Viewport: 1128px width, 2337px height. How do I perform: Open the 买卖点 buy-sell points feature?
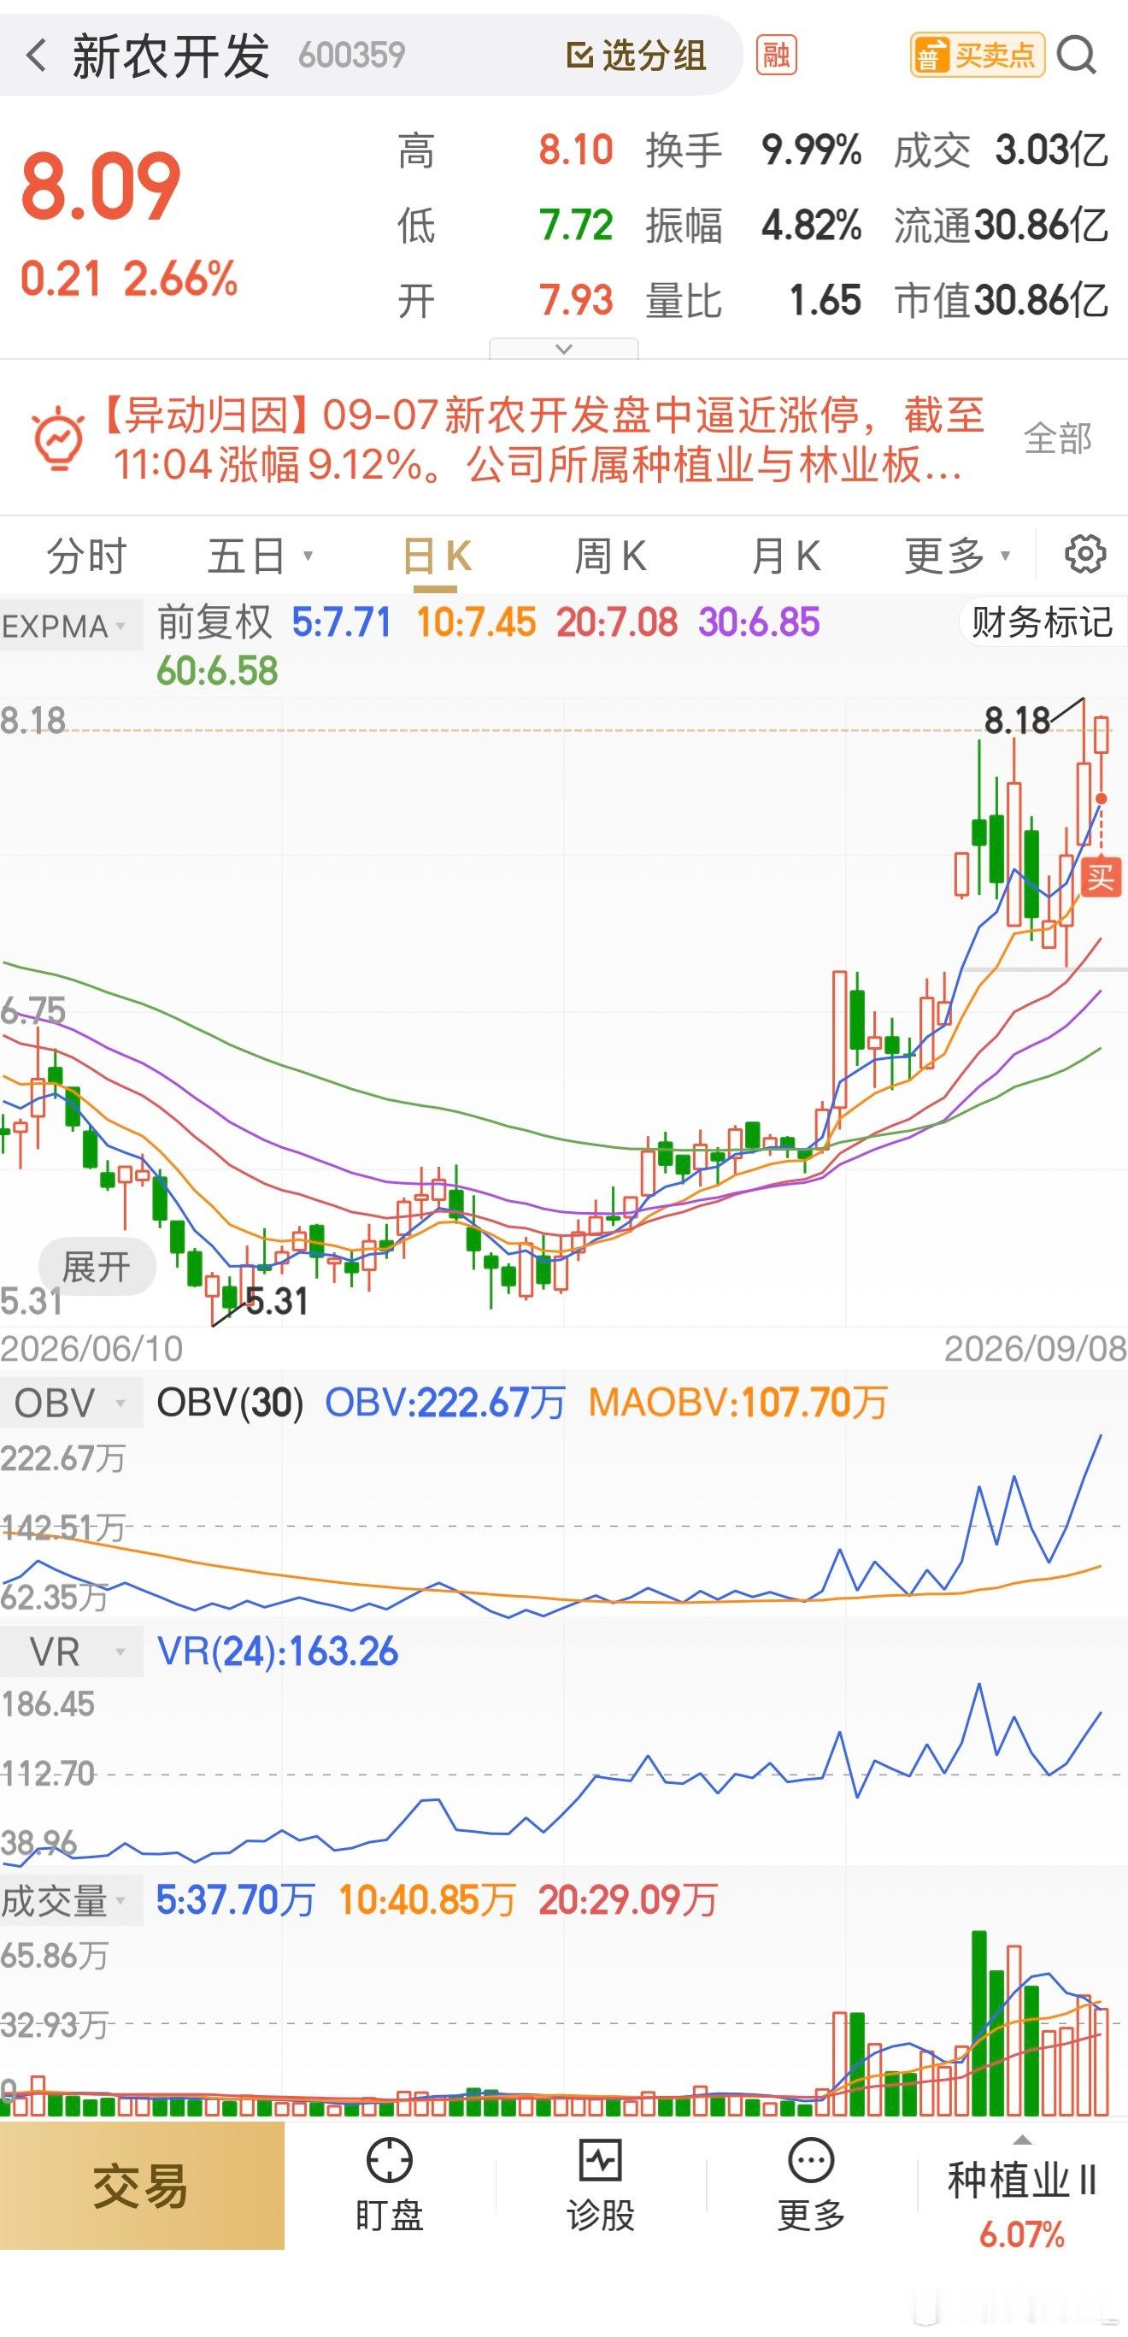pyautogui.click(x=978, y=56)
